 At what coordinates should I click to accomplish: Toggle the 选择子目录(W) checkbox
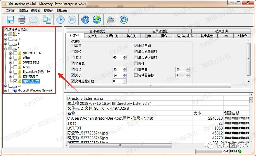6,29
